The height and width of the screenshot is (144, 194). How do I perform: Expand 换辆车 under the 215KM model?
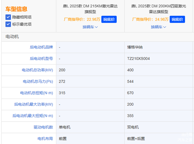[90, 27]
